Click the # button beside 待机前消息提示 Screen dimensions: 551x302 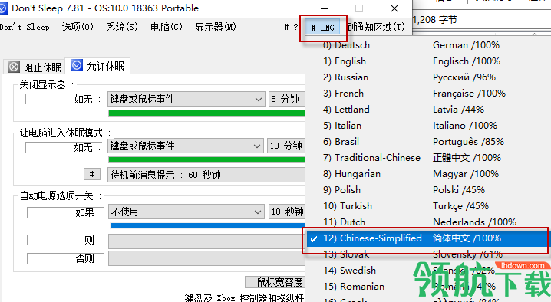click(92, 174)
